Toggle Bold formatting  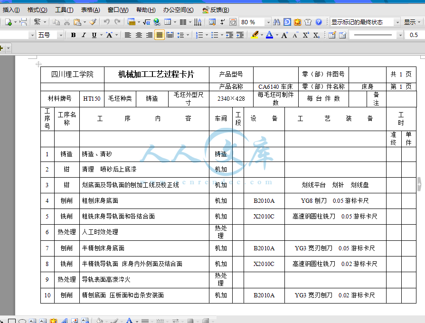pyautogui.click(x=73, y=35)
